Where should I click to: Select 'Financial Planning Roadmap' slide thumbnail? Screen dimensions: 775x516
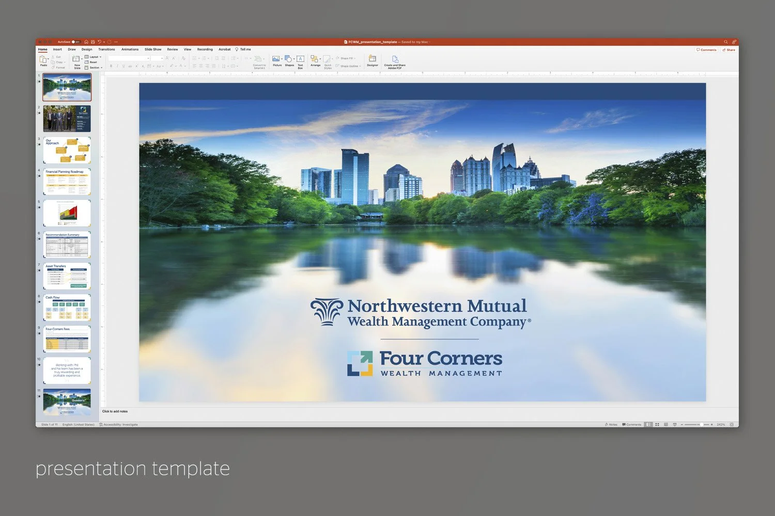click(67, 181)
